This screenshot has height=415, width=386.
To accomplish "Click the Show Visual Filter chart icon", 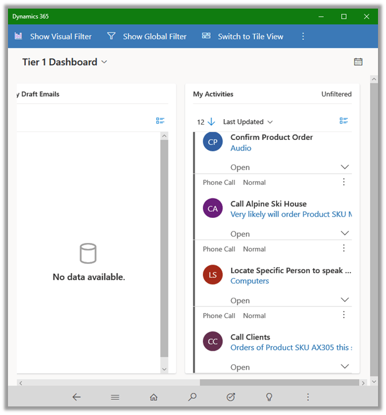I will pyautogui.click(x=18, y=36).
